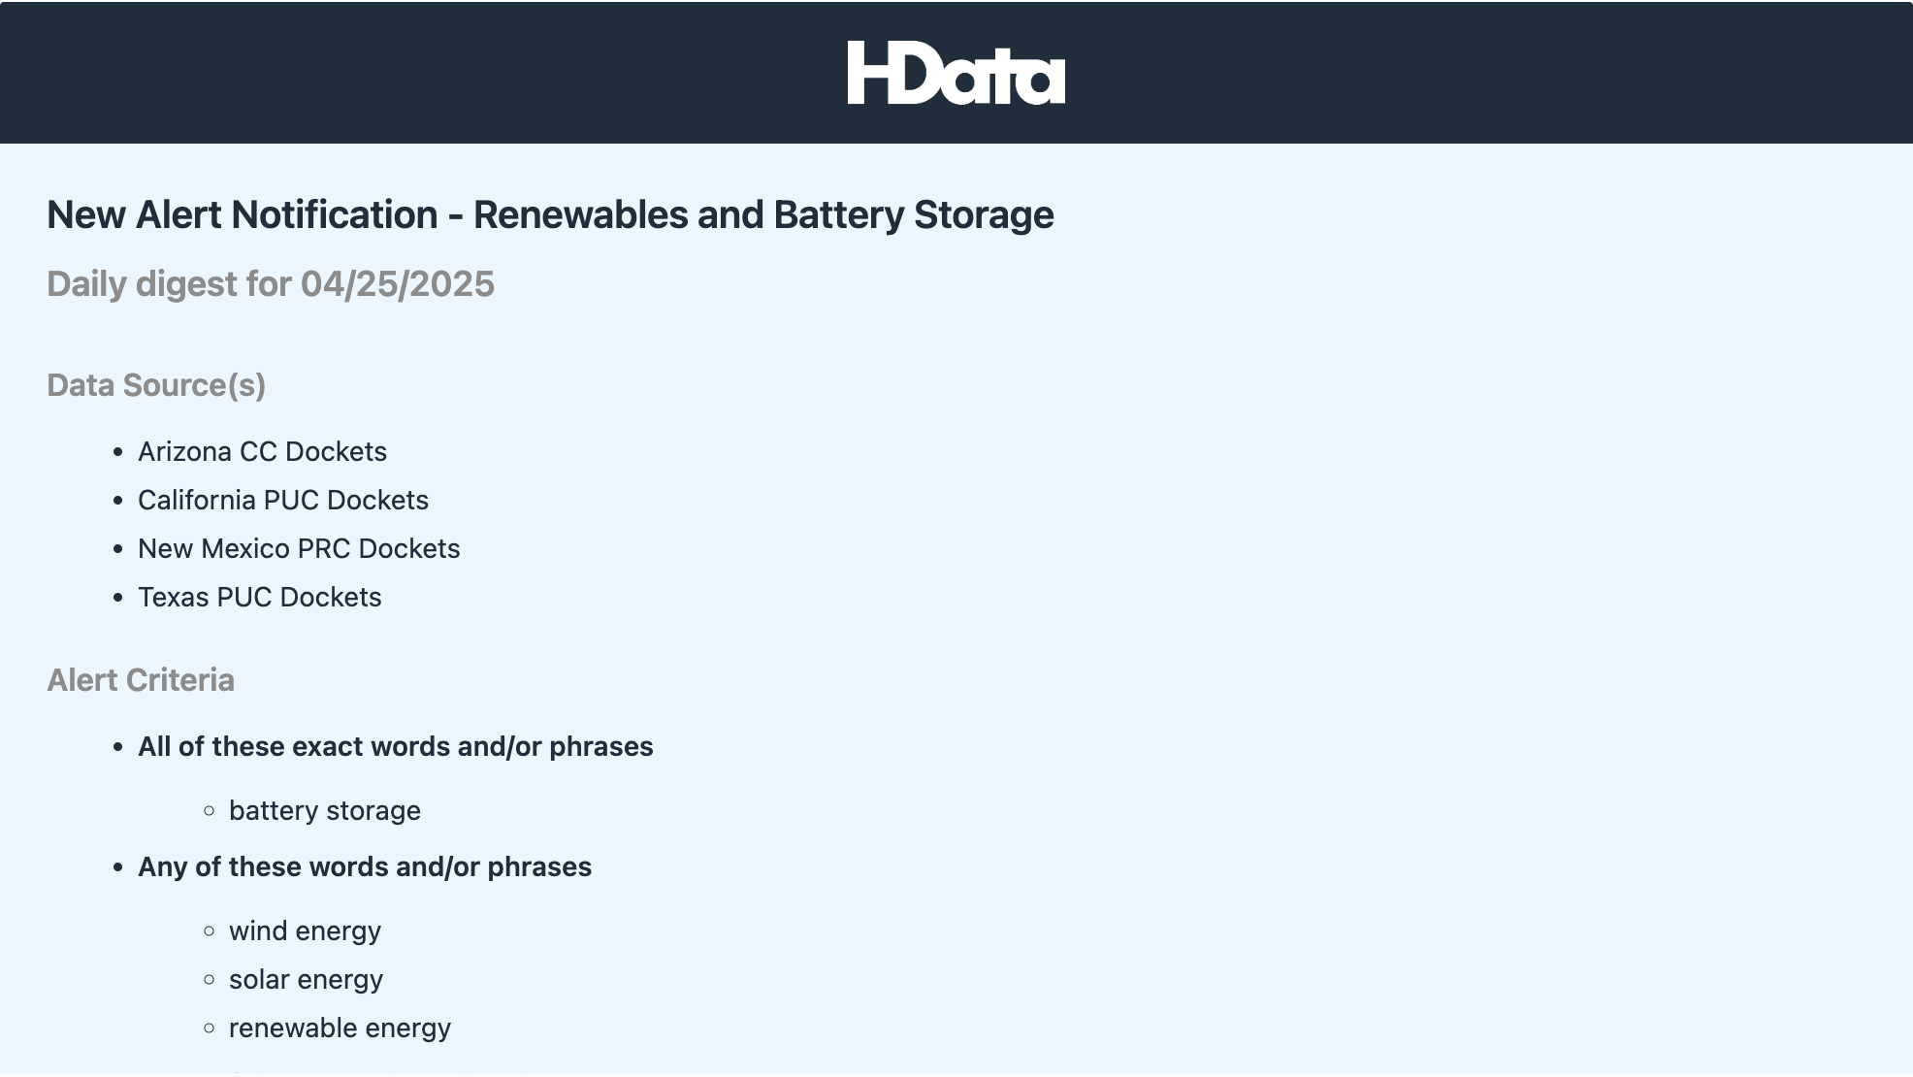
Task: Click the bullet beside 'Any of these words'
Action: 118,867
